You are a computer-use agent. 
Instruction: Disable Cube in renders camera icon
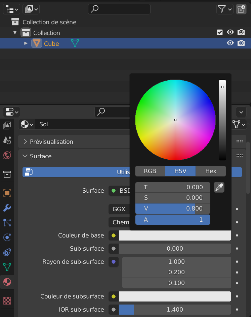(x=241, y=43)
